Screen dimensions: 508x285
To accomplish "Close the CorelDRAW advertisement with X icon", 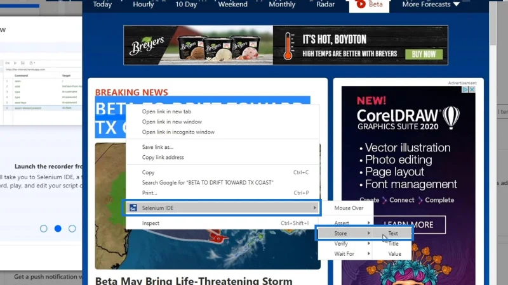I will click(x=472, y=89).
